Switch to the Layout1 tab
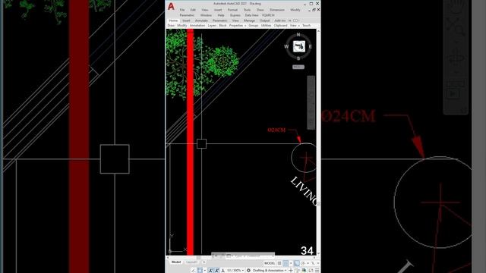This screenshot has width=486, height=273. click(x=191, y=262)
